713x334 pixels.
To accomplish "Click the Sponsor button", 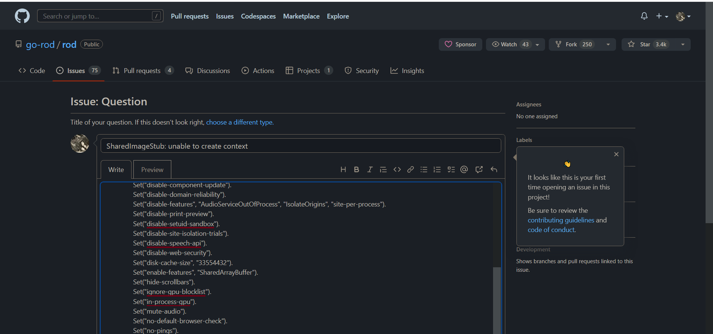I will pos(460,44).
